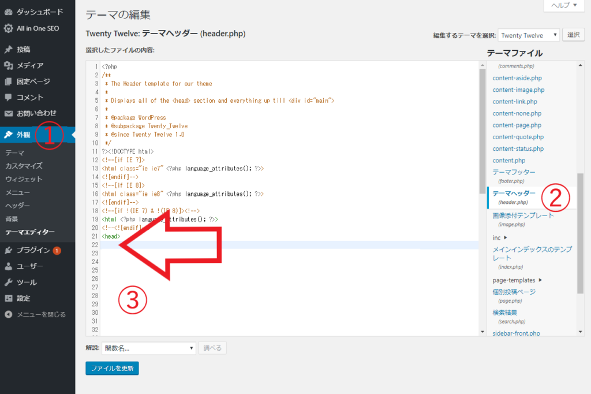Collapse the sidebar with メニューを閉じる

click(x=41, y=314)
